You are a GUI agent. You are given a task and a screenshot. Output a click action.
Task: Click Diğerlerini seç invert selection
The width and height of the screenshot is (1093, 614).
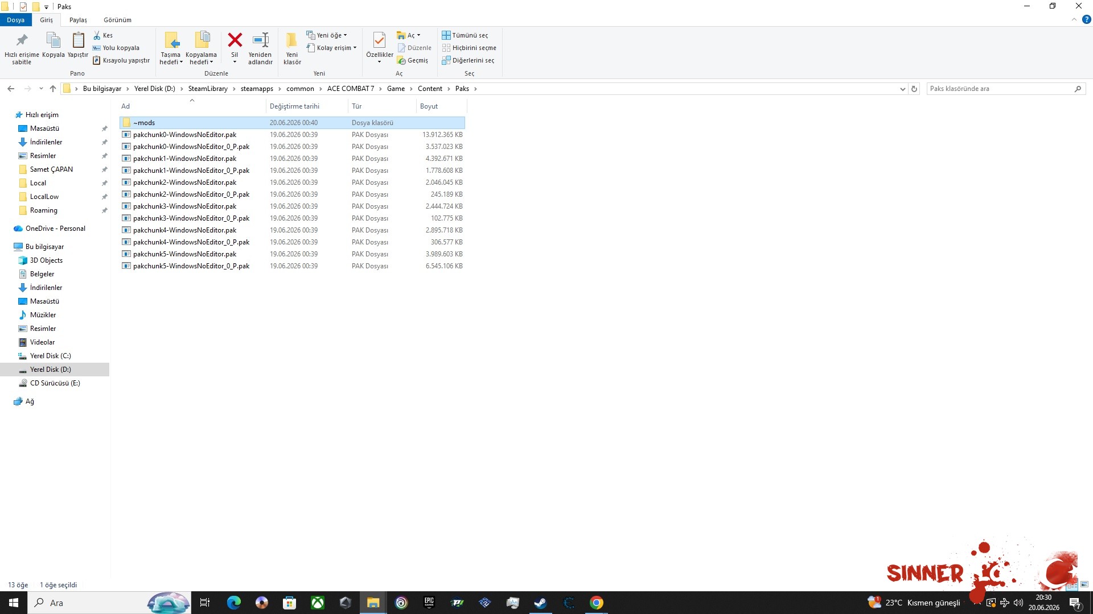click(x=468, y=60)
